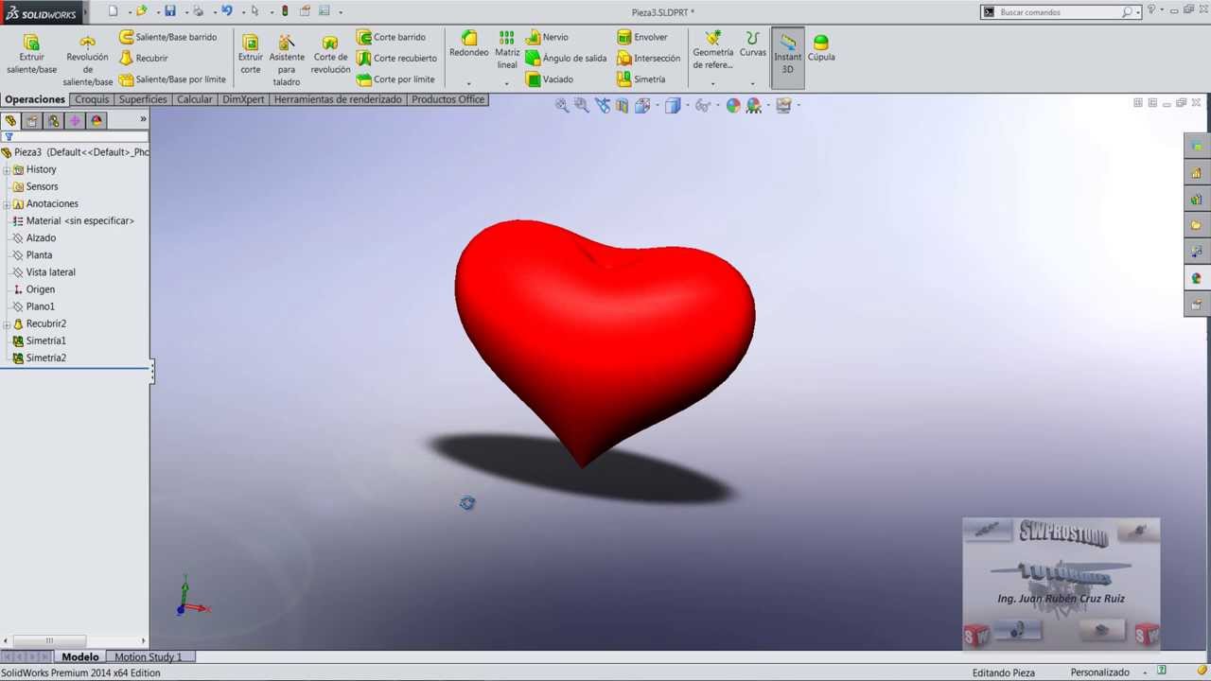Select the Cúpula dome tool
This screenshot has width=1211, height=681.
coord(821,48)
